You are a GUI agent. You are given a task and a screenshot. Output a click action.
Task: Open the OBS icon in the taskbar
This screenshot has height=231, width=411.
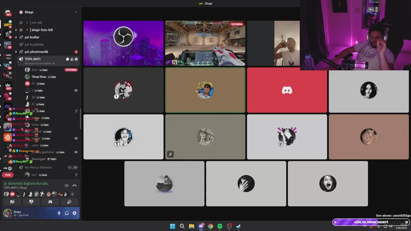click(229, 226)
